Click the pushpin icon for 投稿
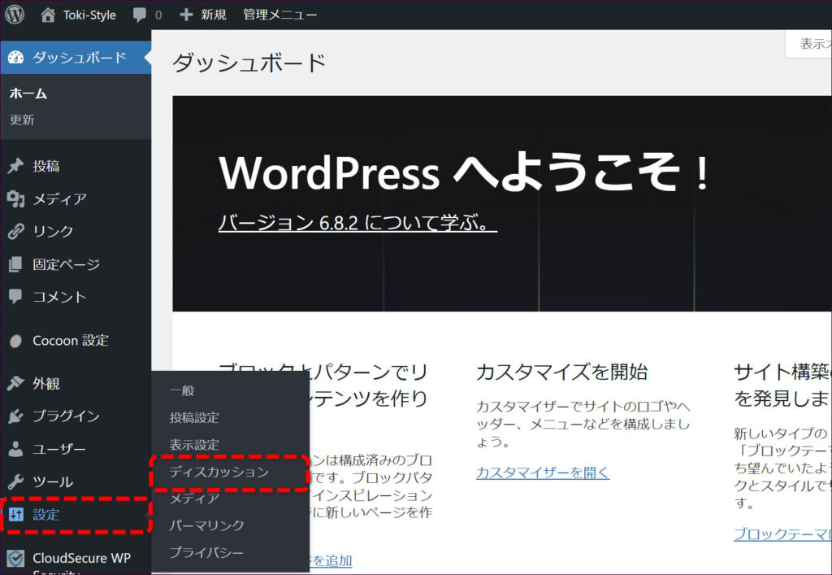 (x=15, y=166)
